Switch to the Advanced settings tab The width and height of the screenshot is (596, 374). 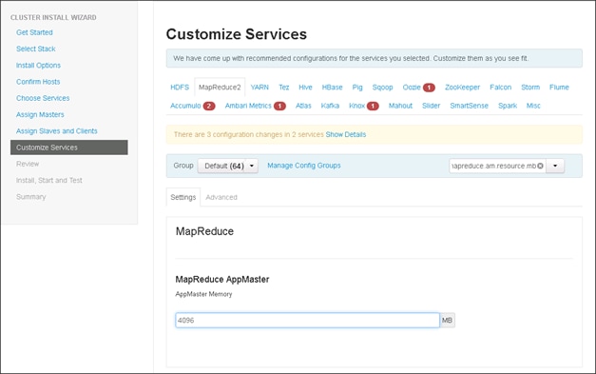(x=221, y=197)
